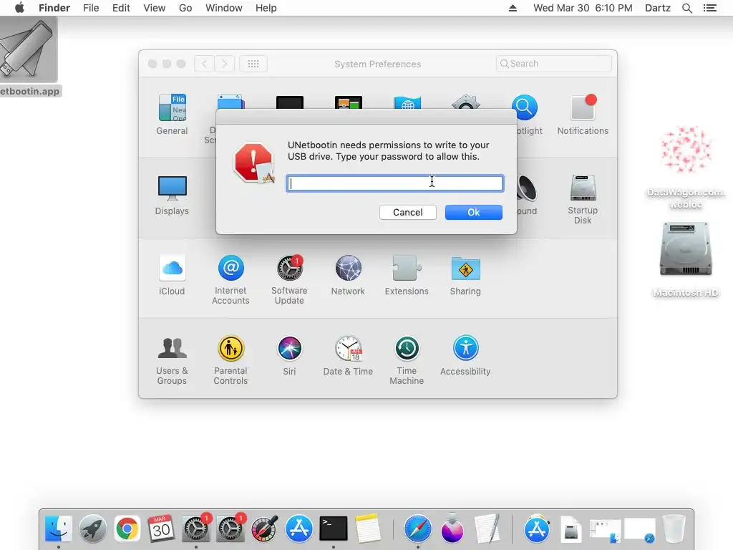The image size is (733, 550).
Task: Open the File menu
Action: 91,8
